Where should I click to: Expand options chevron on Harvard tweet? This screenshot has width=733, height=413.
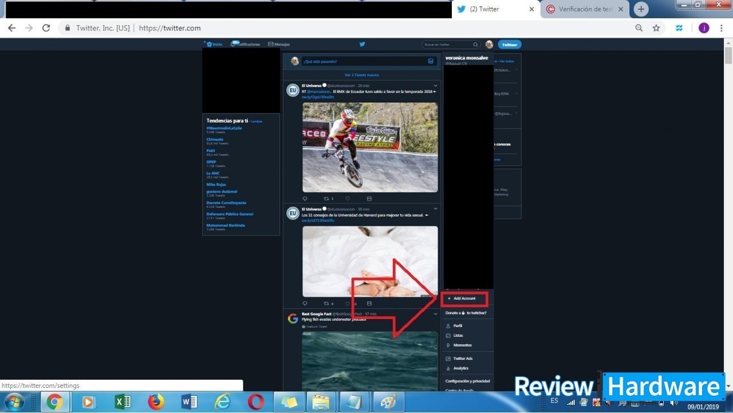(x=435, y=209)
